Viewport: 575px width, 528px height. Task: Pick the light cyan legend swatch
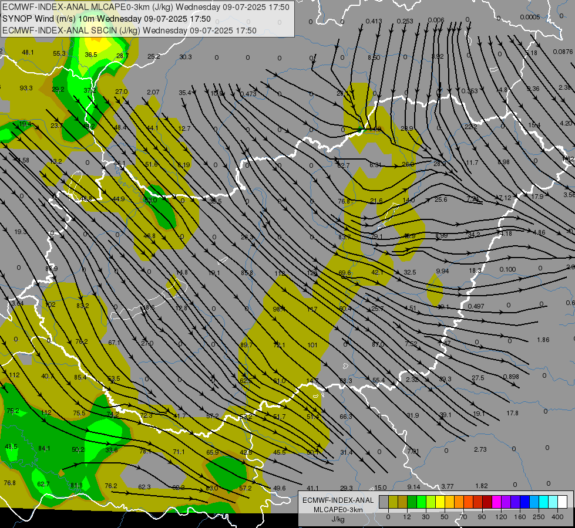[x=553, y=502]
